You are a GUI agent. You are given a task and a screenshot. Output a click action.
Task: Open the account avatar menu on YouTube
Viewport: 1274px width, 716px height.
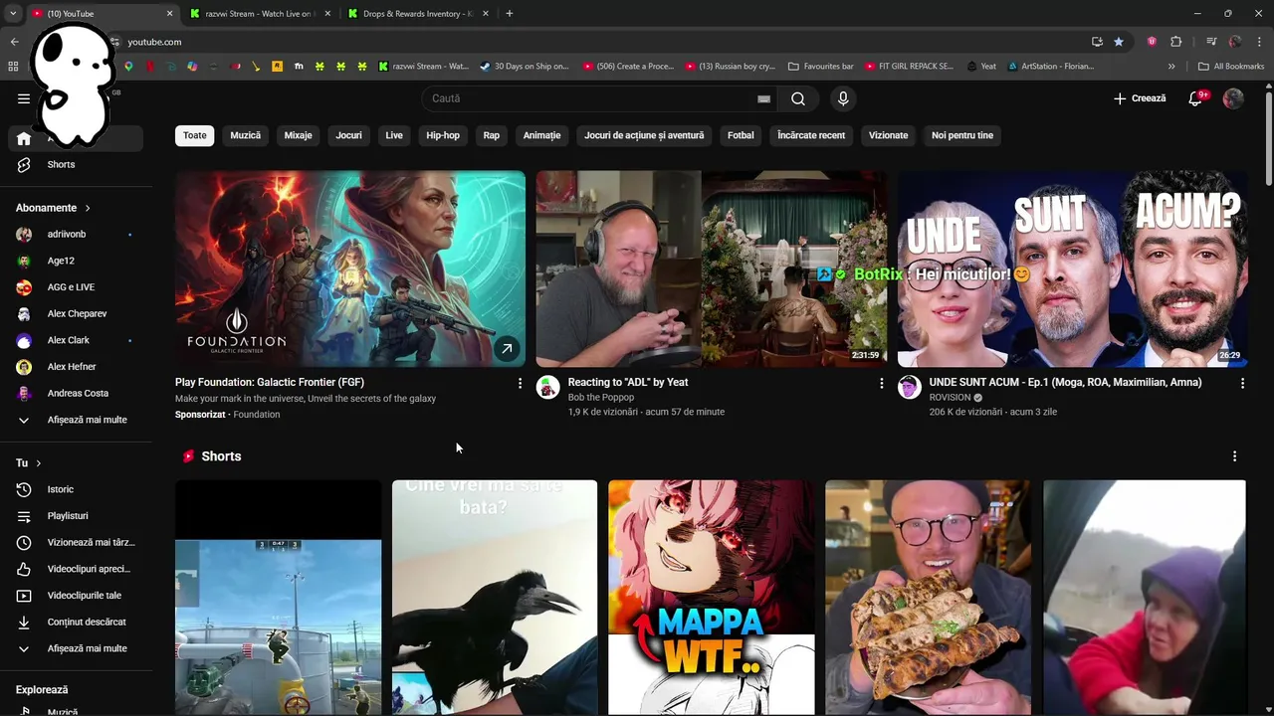pyautogui.click(x=1233, y=98)
